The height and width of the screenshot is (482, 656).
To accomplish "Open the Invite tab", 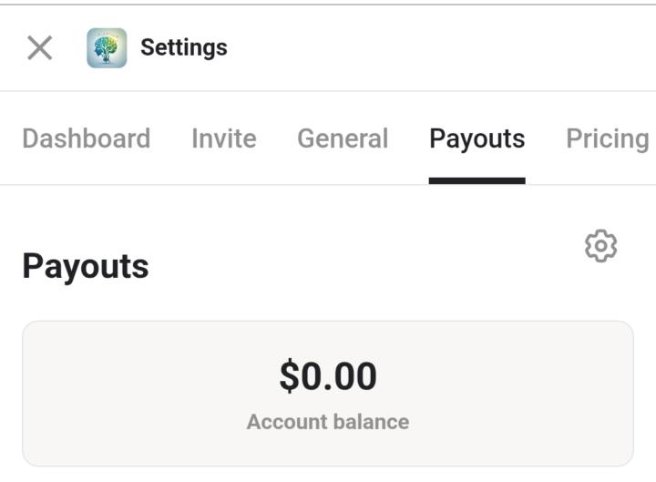I will pos(223,138).
